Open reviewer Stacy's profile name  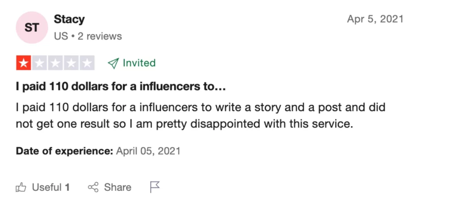click(69, 19)
